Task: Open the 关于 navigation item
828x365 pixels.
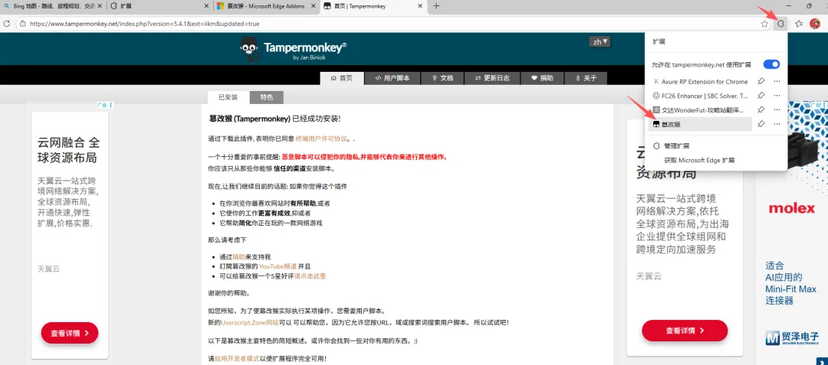Action: point(586,78)
